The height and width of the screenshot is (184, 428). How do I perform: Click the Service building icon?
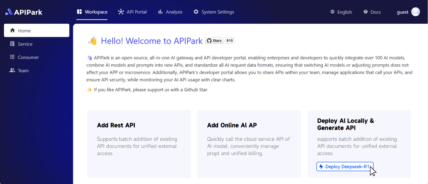click(12, 44)
